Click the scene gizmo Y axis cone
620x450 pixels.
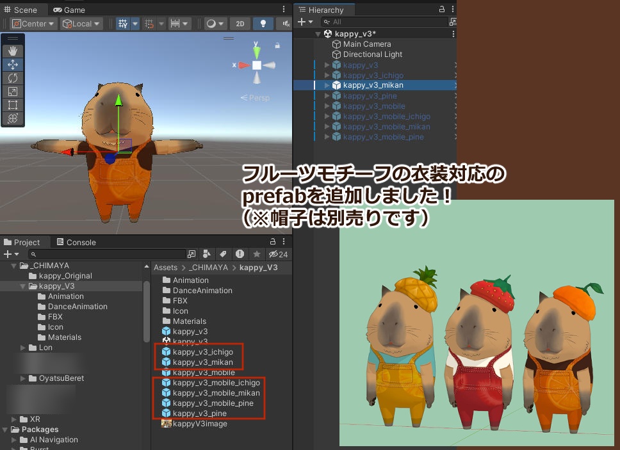pos(257,51)
